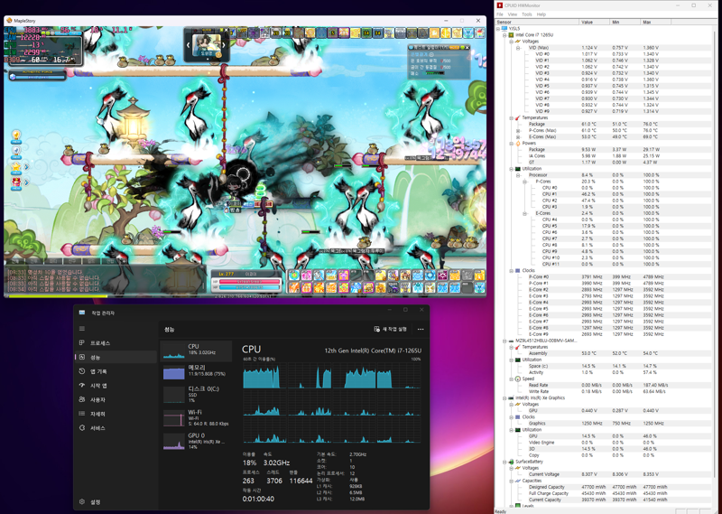
Task: Click the MapleStory HP bar
Action: tap(250, 281)
